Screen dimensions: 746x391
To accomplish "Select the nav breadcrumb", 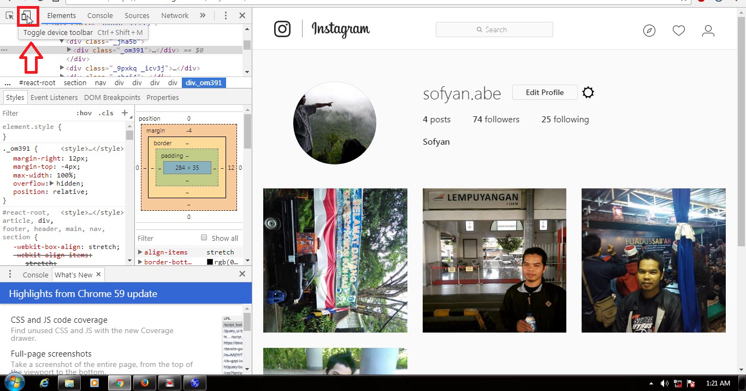I will (x=100, y=83).
